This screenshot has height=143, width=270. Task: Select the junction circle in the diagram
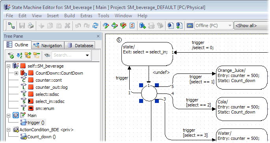tap(149, 93)
